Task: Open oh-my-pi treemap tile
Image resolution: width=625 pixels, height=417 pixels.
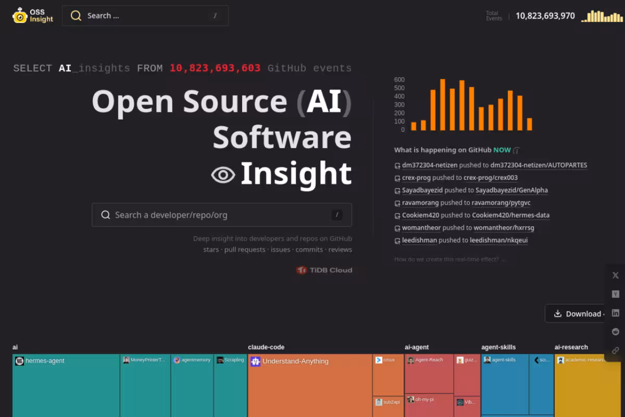Action: (x=429, y=406)
